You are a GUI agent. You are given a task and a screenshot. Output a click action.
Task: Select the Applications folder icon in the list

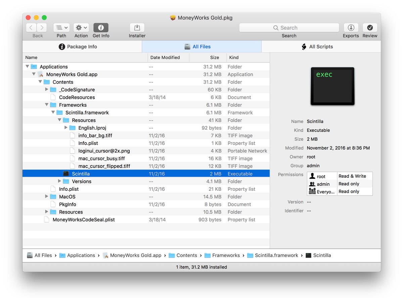(34, 67)
